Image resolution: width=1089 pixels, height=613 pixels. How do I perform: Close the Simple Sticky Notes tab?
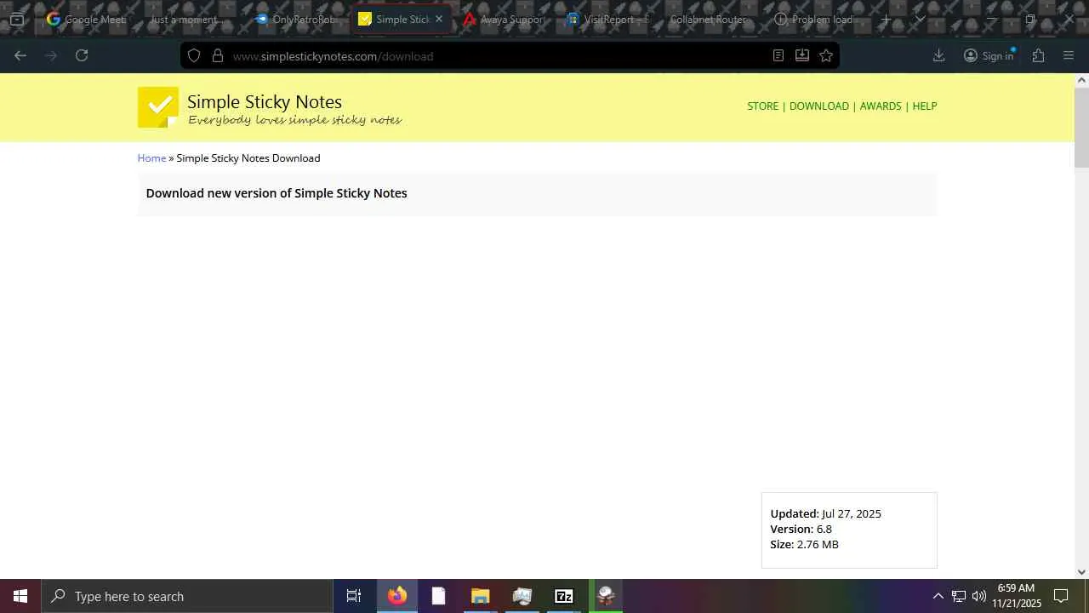click(x=439, y=19)
